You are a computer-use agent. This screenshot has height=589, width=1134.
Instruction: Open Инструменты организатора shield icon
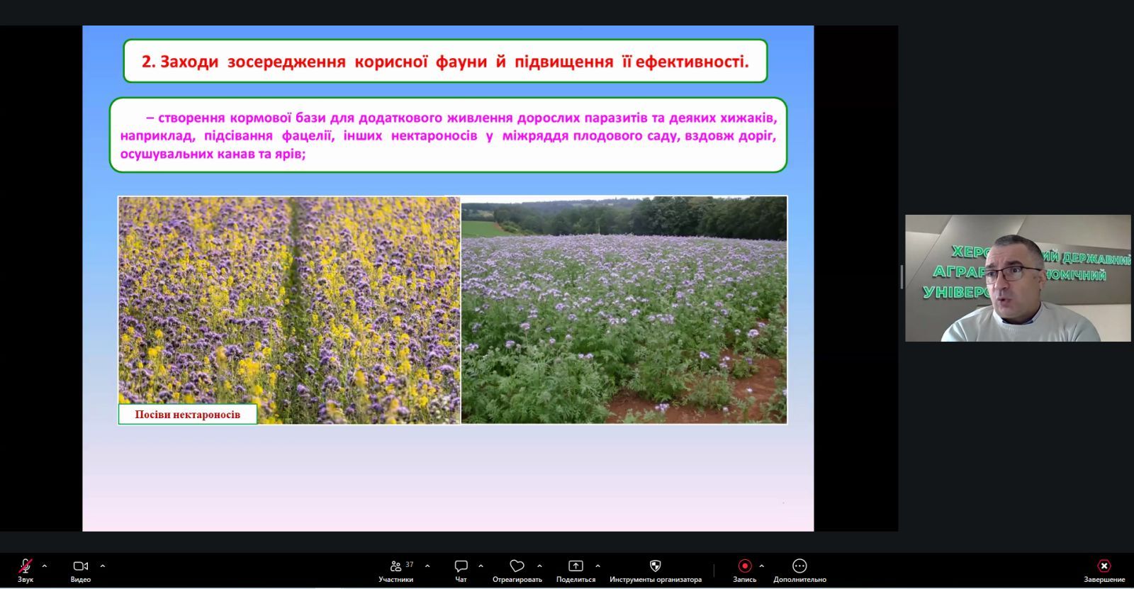655,566
